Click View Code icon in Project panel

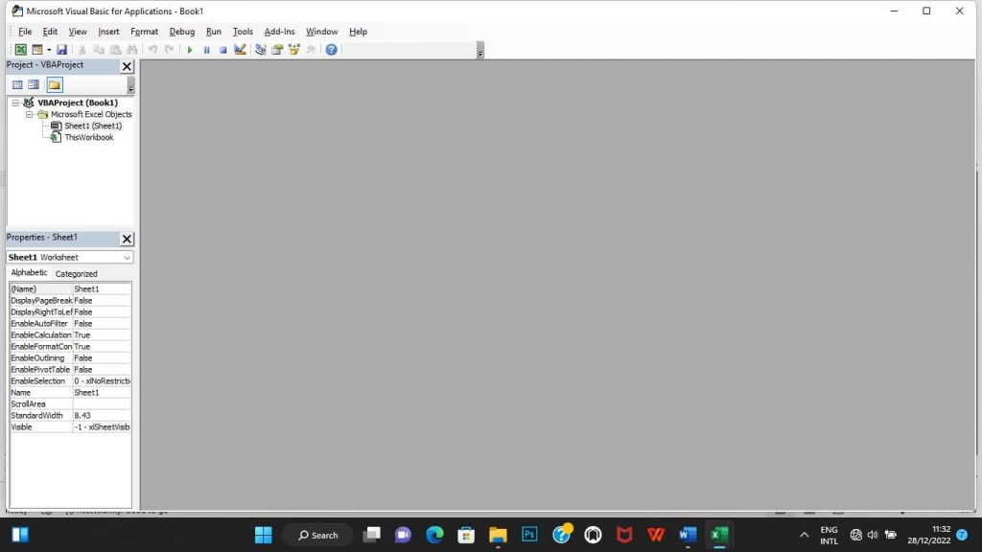click(17, 84)
